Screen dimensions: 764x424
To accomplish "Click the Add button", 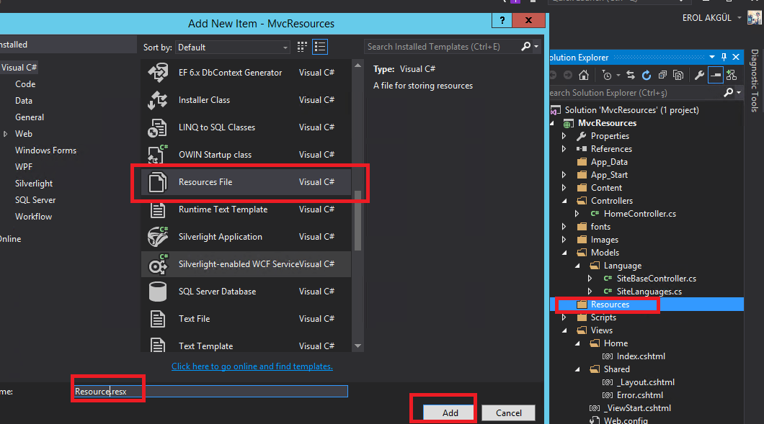I will click(450, 412).
